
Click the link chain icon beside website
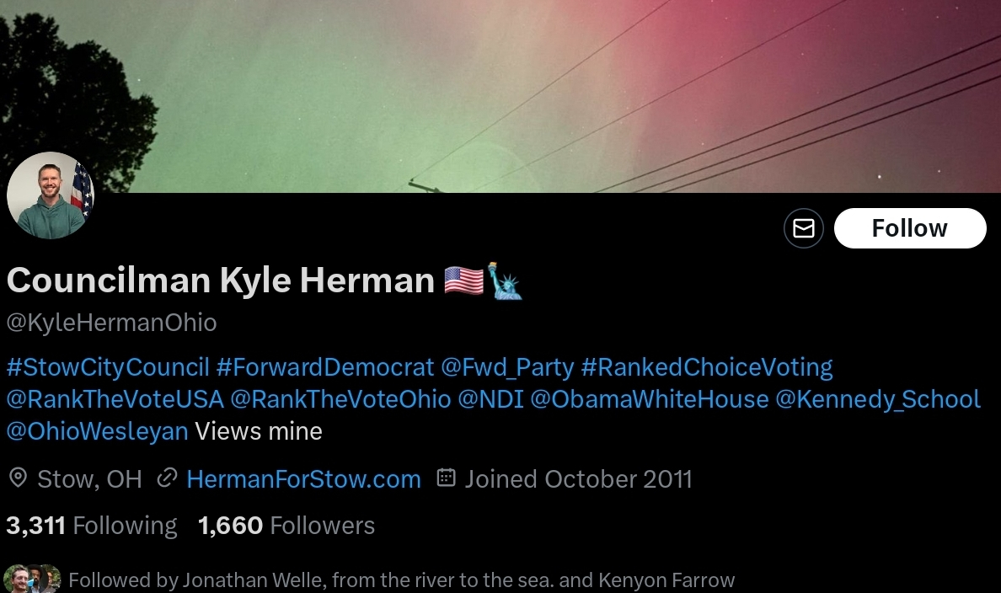pyautogui.click(x=167, y=478)
